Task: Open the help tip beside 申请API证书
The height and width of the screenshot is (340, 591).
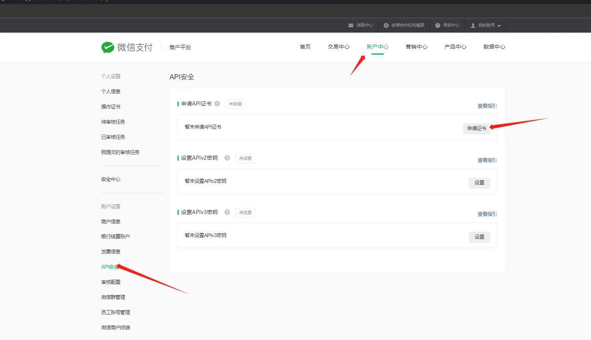Action: (x=217, y=103)
